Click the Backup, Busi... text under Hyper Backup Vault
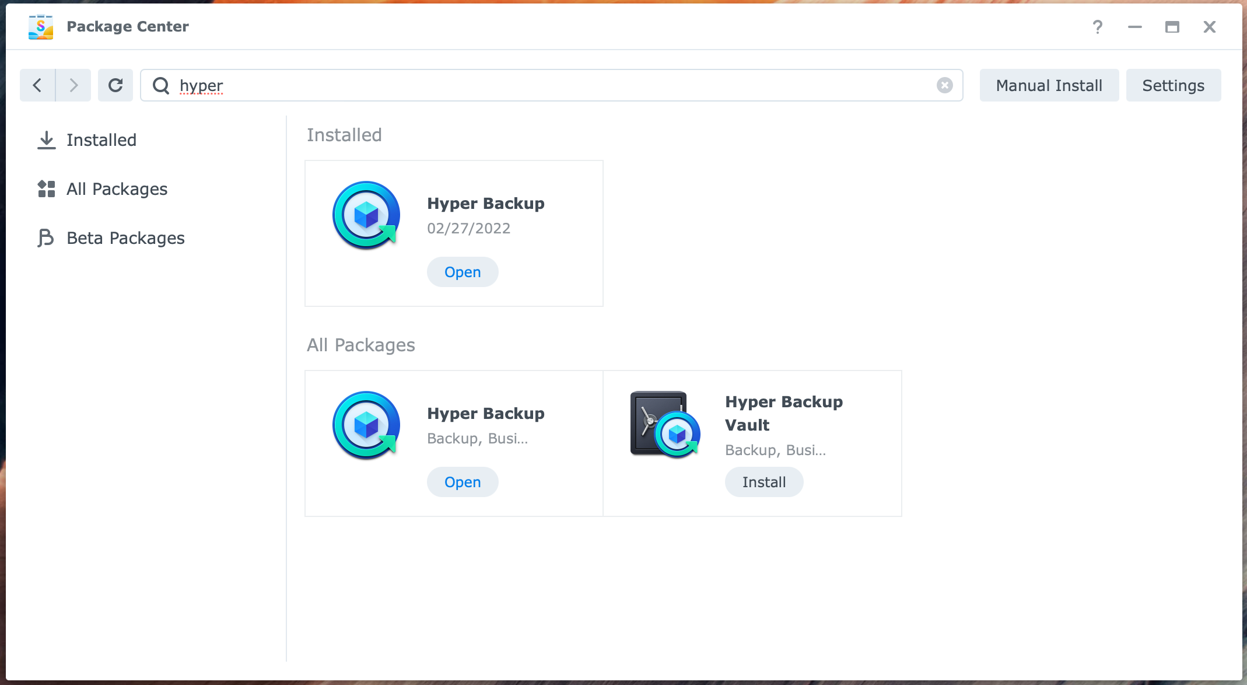Image resolution: width=1247 pixels, height=685 pixels. pyautogui.click(x=776, y=450)
